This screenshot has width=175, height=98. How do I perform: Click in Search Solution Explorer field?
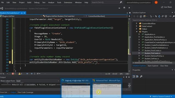click(153, 20)
